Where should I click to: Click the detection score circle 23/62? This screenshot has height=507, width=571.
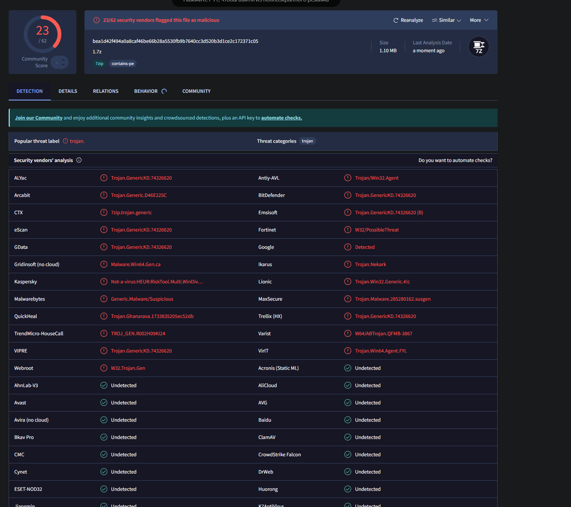[43, 34]
